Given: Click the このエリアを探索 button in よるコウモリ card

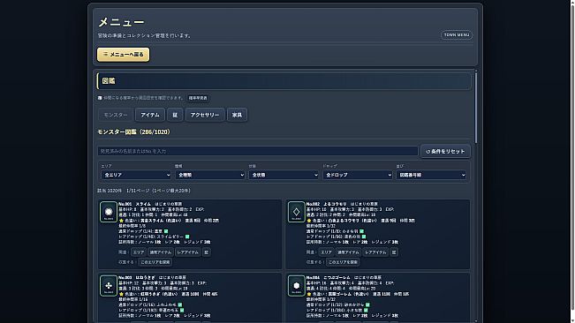Looking at the screenshot, I should (343, 262).
